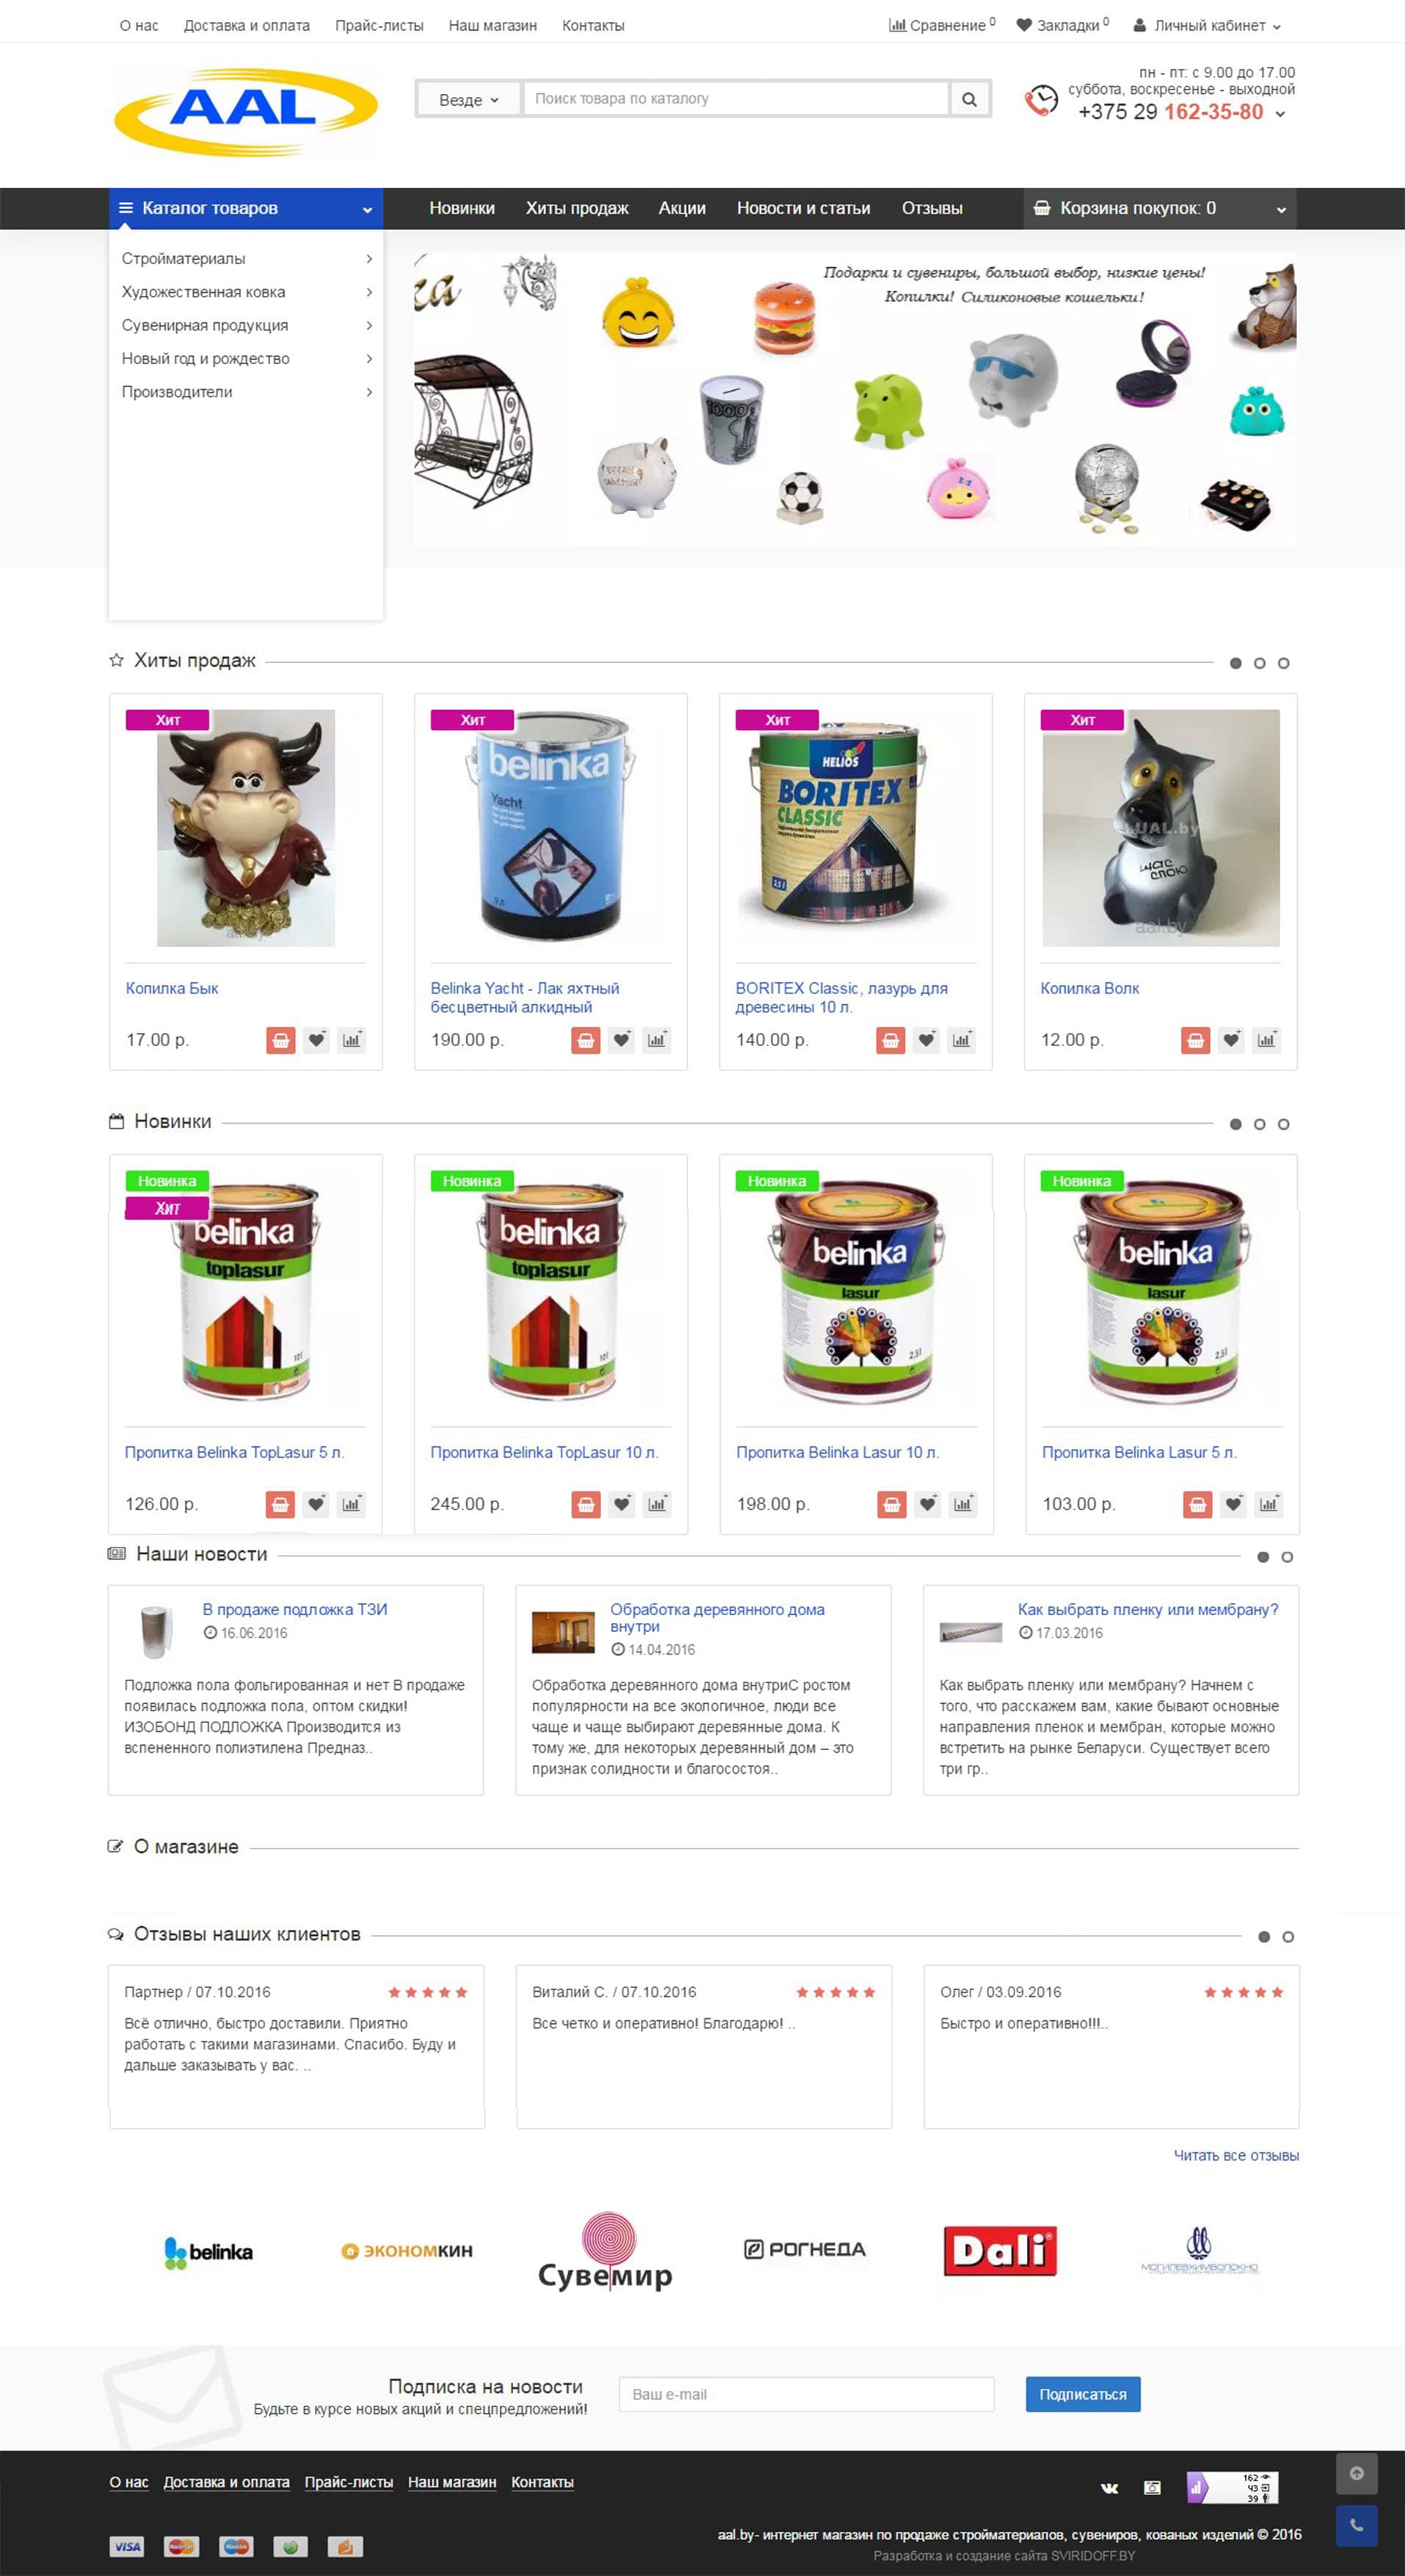1405x2576 pixels.
Task: Open Акции in the navigation bar
Action: coord(682,208)
